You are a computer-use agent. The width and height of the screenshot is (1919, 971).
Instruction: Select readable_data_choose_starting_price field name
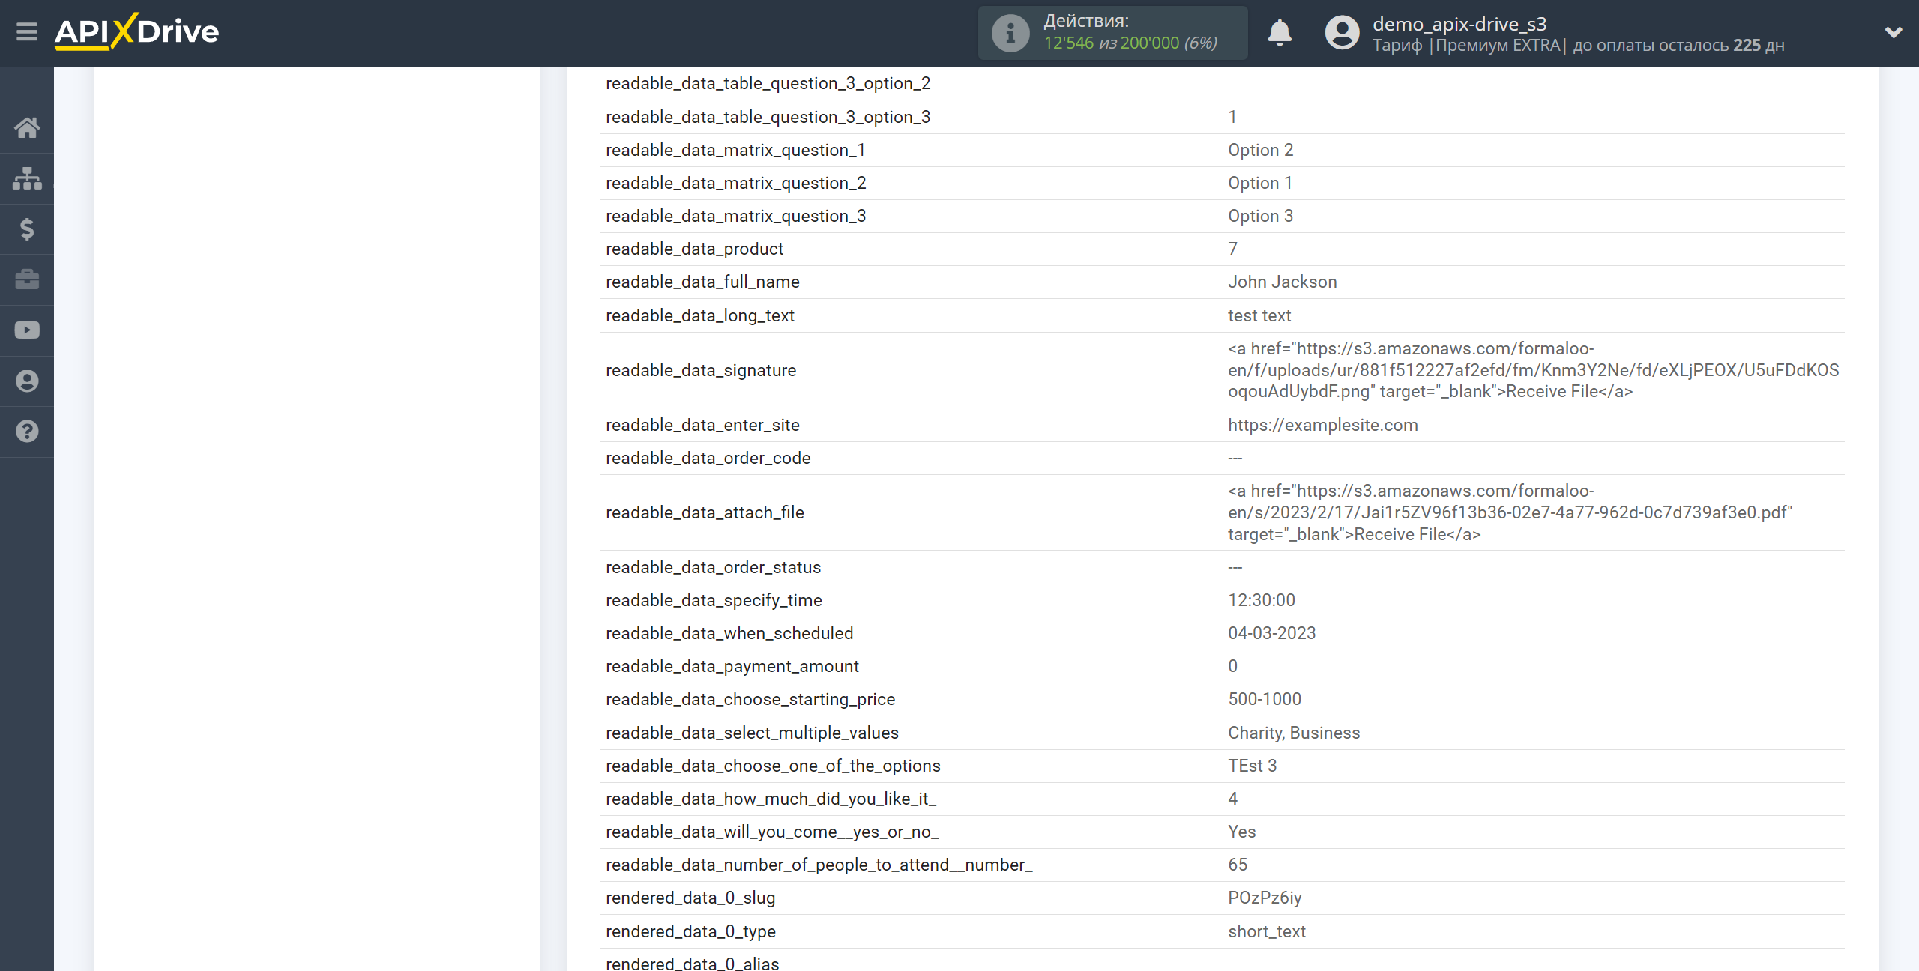(750, 699)
